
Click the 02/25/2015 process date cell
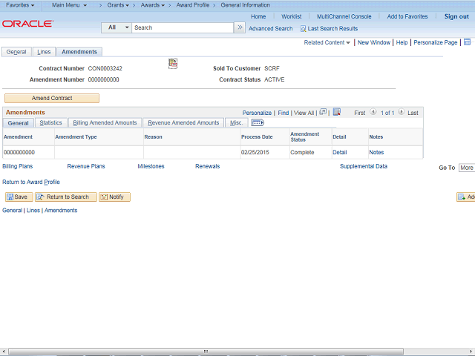coord(255,152)
